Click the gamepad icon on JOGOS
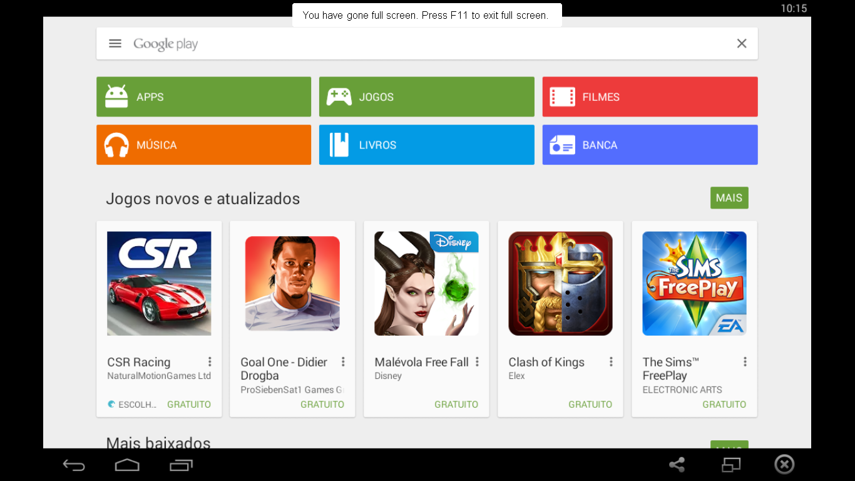The image size is (855, 481). pos(339,96)
